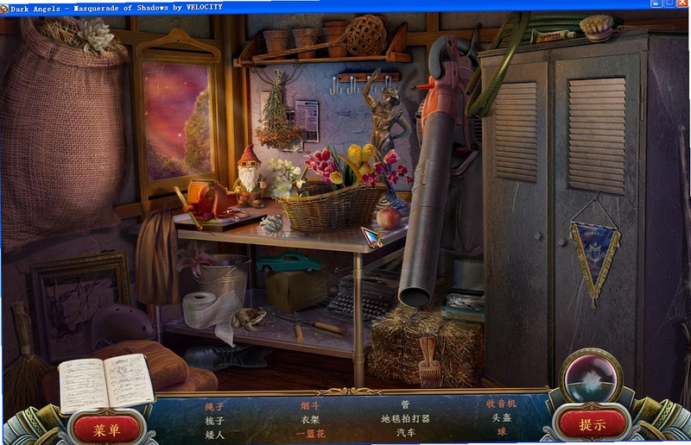Open the journal notebook

[x=106, y=382]
